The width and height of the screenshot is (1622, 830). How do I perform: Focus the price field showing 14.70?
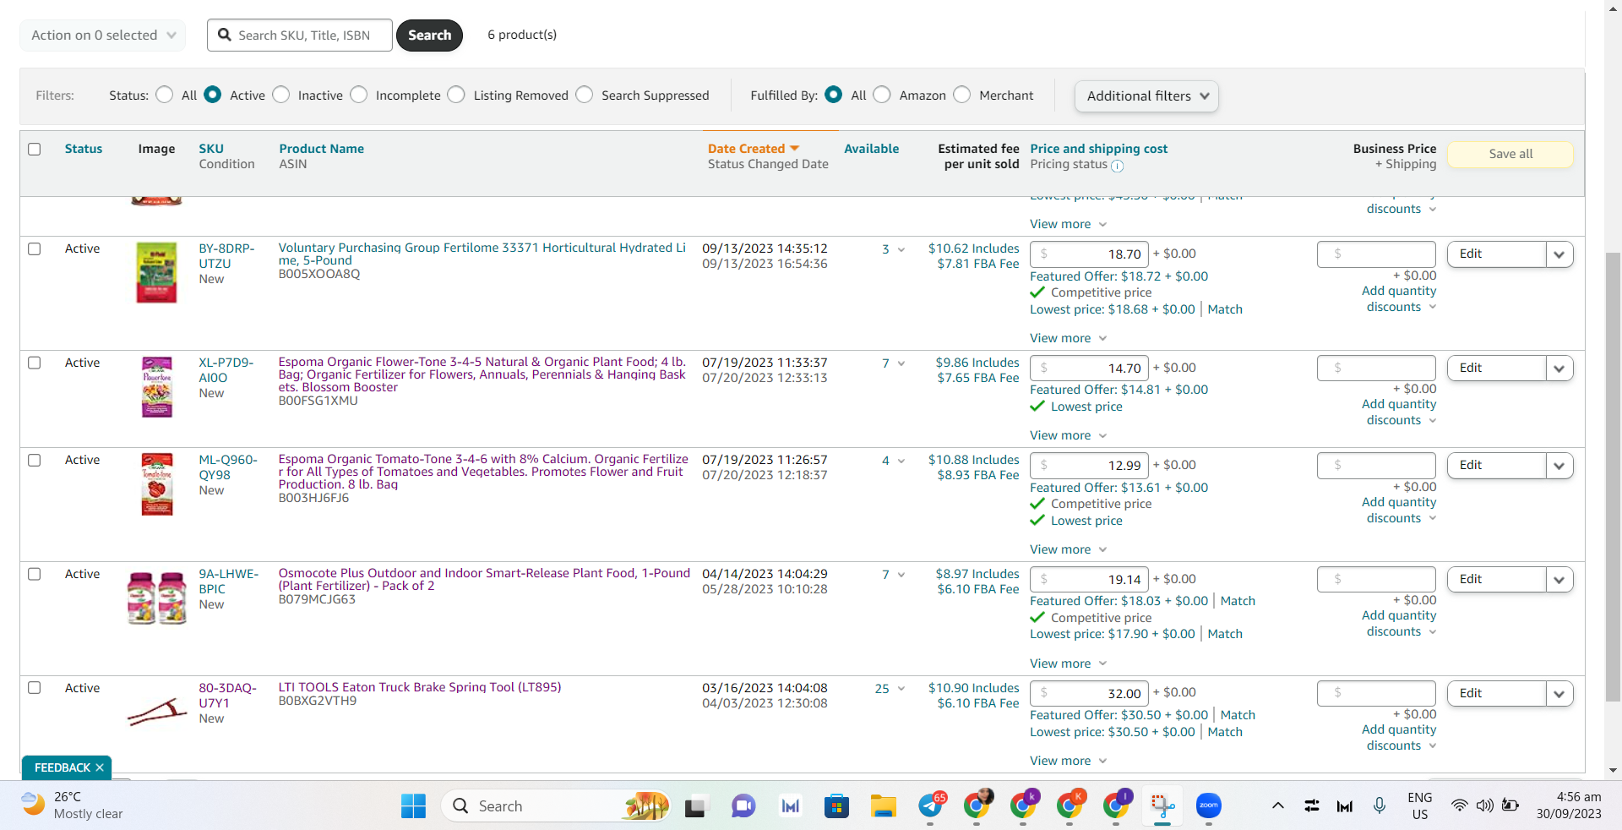tap(1089, 369)
